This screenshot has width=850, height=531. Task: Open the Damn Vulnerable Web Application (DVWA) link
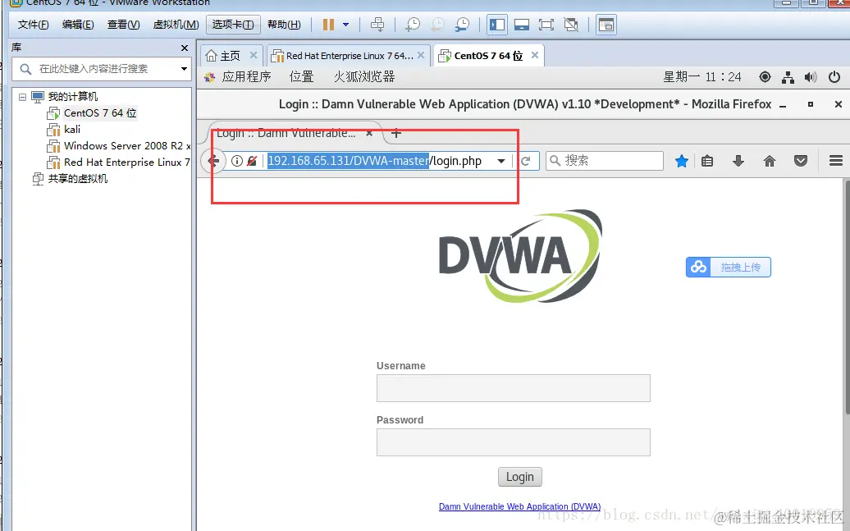520,506
